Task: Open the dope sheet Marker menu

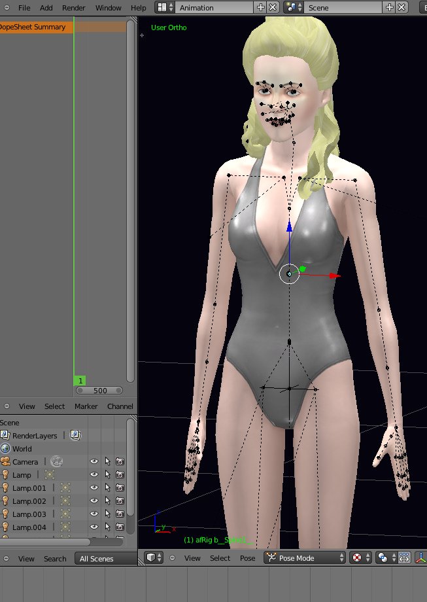Action: click(86, 406)
